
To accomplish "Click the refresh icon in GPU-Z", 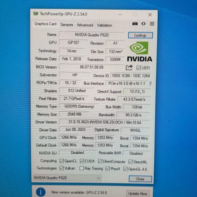I will (143, 24).
